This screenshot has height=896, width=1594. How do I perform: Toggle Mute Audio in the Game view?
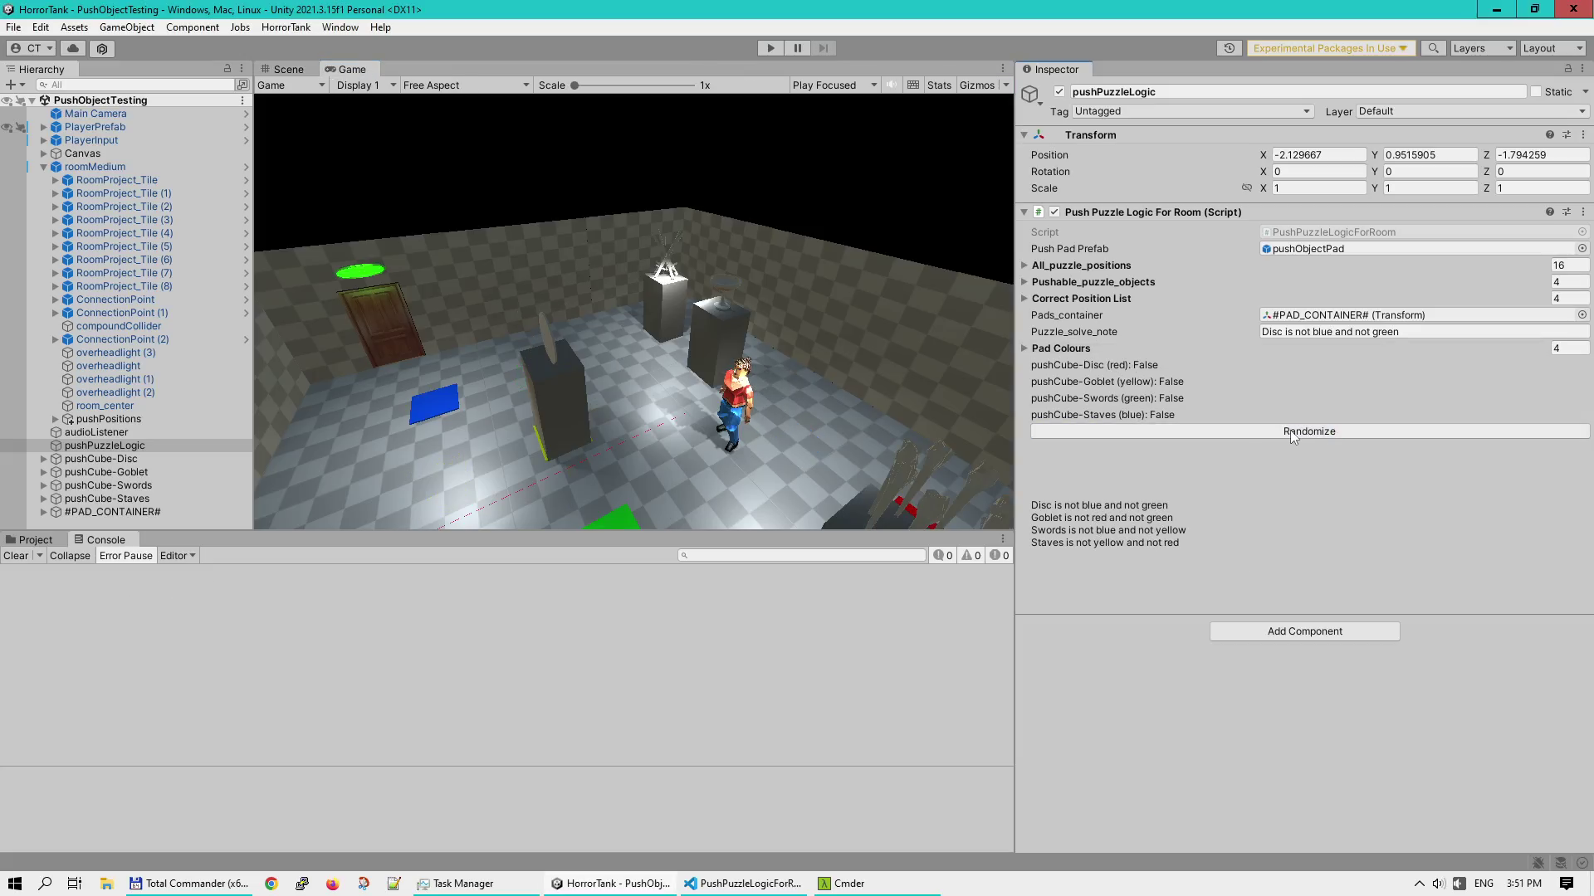[892, 85]
